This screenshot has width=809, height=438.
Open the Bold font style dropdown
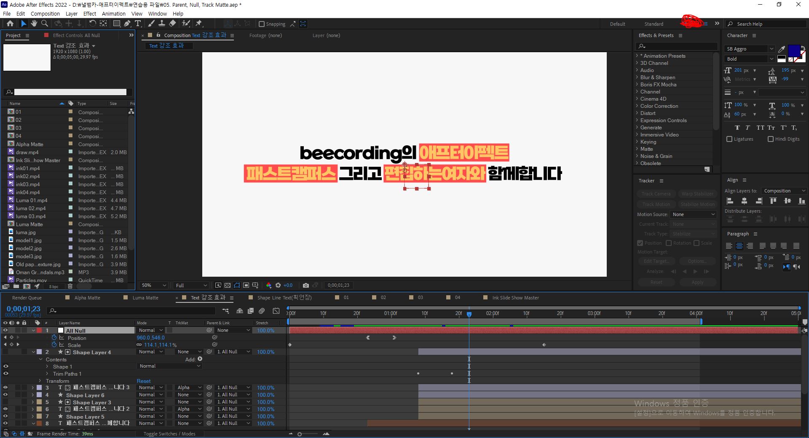(x=750, y=59)
